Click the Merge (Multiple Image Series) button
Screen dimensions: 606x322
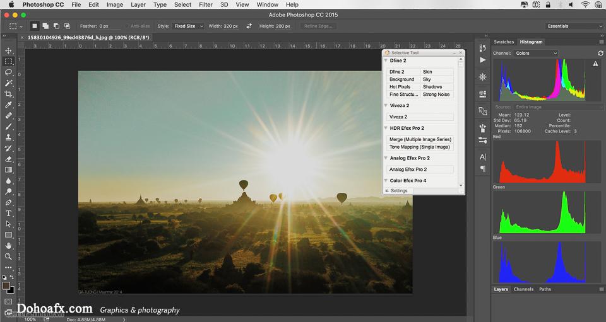tap(420, 139)
